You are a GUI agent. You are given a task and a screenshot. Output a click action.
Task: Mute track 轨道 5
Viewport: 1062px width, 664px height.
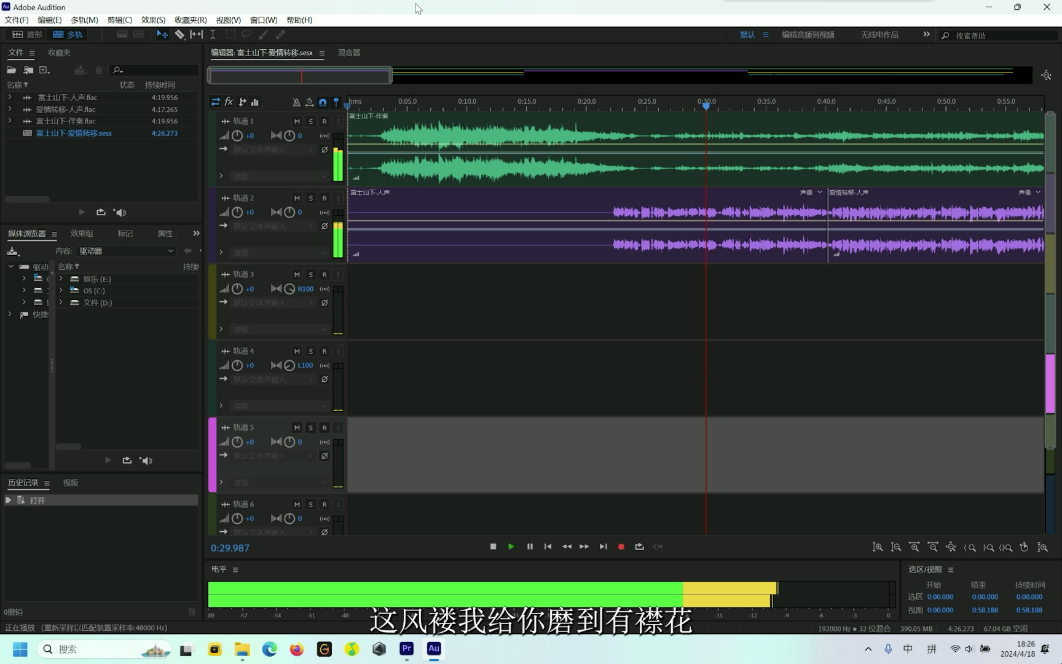click(x=297, y=428)
